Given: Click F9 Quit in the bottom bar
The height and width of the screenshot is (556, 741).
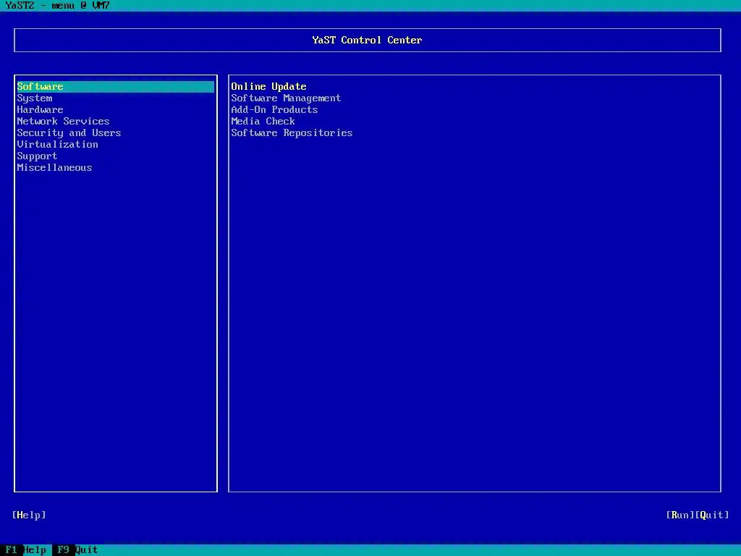Looking at the screenshot, I should 77,550.
